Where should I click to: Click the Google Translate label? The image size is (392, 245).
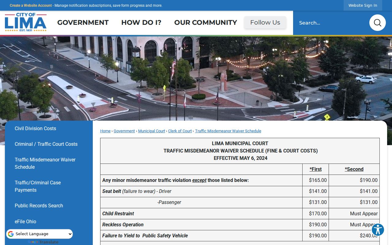click(x=43, y=242)
